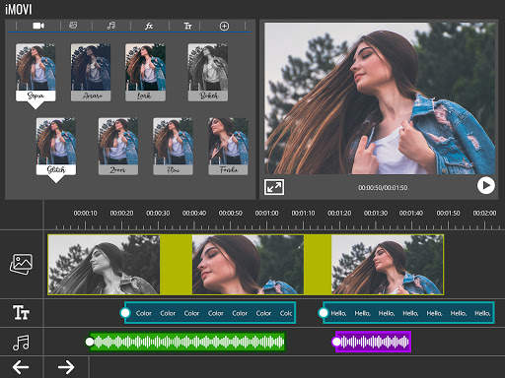Select the third filter in top row
The width and height of the screenshot is (505, 378).
pyautogui.click(x=145, y=72)
